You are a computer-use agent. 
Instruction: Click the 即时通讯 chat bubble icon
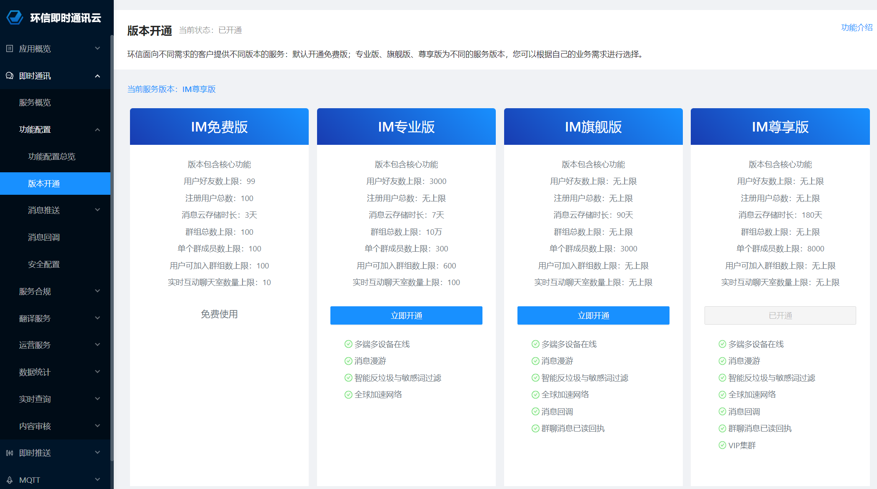pos(10,76)
